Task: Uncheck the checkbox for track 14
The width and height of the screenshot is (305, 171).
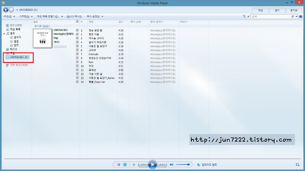Action: point(77,82)
